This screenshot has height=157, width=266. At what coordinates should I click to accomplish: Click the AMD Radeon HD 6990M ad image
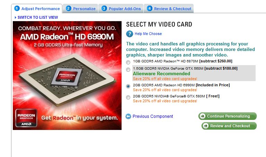67,76
